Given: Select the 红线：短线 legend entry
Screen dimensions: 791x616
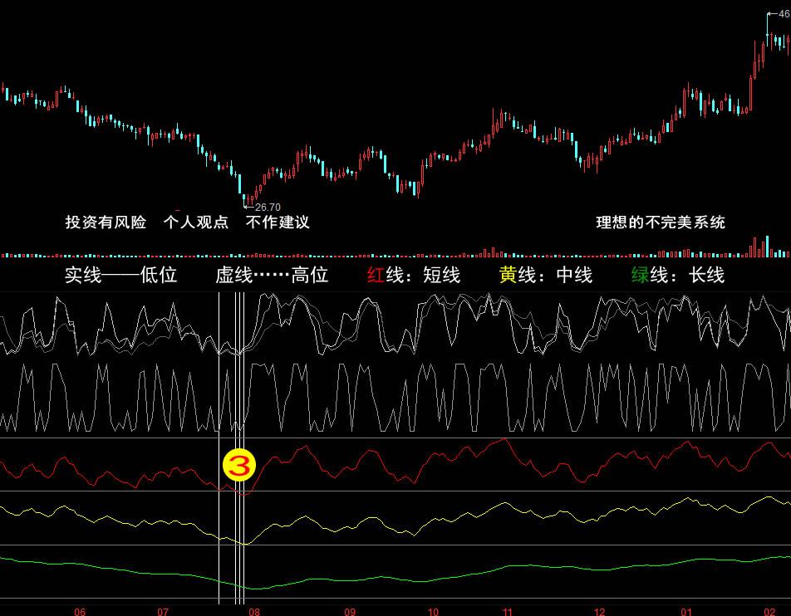Looking at the screenshot, I should (x=413, y=276).
